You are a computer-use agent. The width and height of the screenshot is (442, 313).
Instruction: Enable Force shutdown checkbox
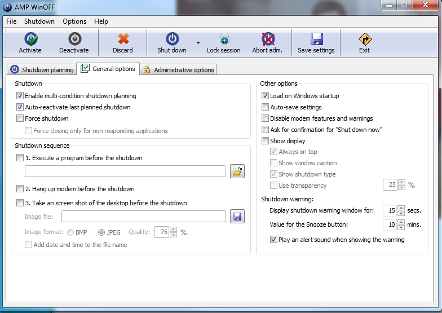20,118
